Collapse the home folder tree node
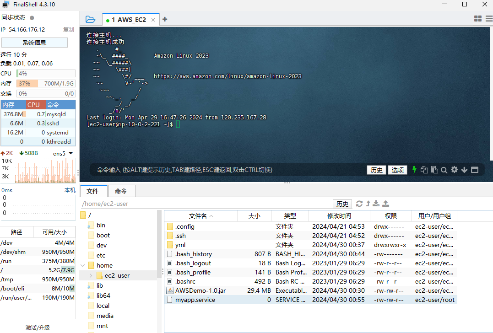 [83, 265]
